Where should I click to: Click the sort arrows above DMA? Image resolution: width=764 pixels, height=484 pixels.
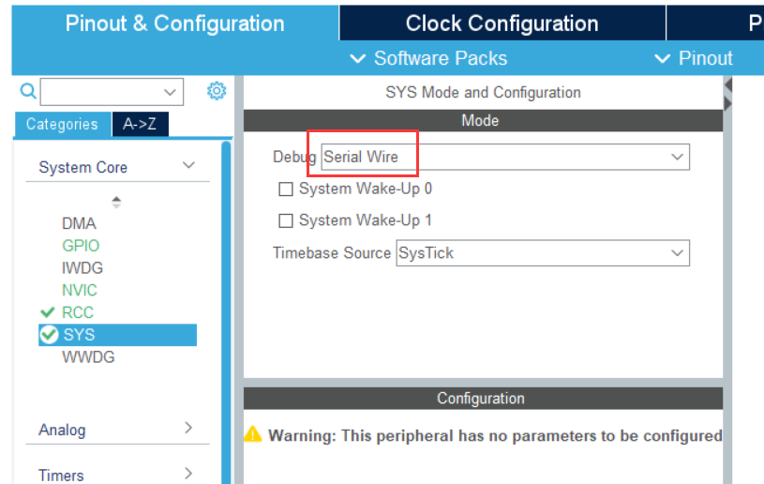pyautogui.click(x=116, y=201)
